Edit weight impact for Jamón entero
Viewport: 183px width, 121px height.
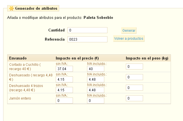pyautogui.click(x=134, y=98)
